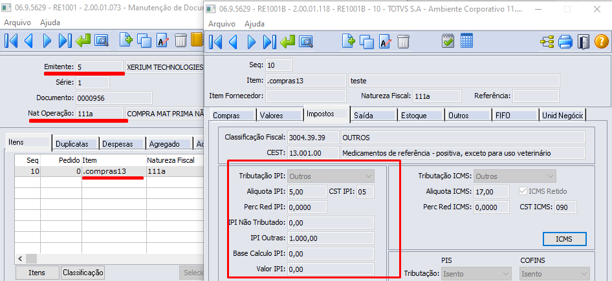
Task: Switch to the Compras tab
Action: coord(233,116)
